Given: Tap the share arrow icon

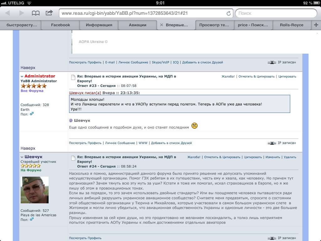Looking at the screenshot, I should pyautogui.click(x=49, y=13).
